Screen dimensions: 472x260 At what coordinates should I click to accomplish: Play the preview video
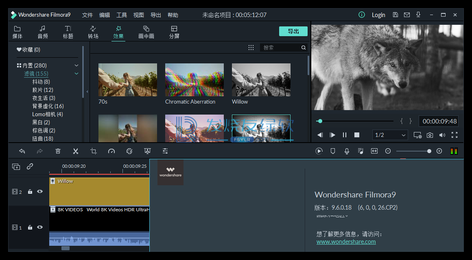(332, 135)
